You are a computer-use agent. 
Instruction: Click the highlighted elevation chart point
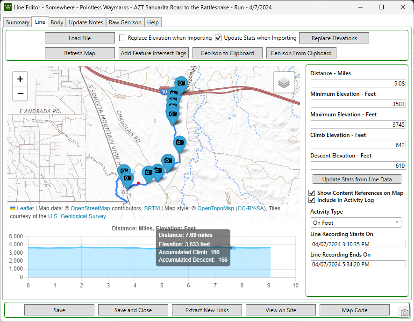[234, 248]
